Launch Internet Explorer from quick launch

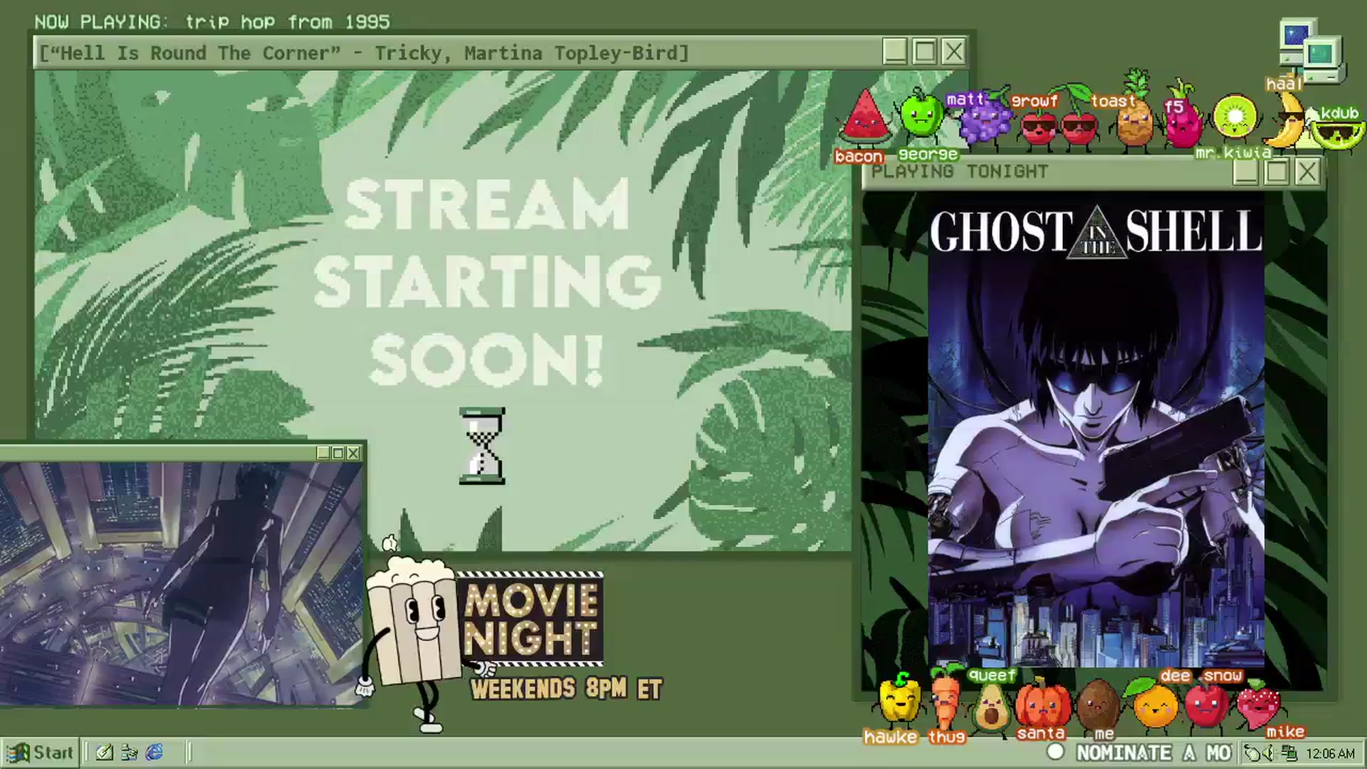154,753
